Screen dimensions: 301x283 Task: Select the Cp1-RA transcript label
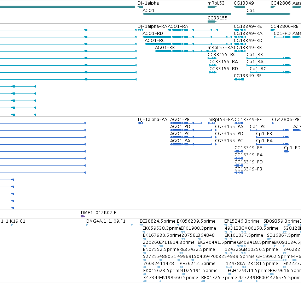point(255,62)
